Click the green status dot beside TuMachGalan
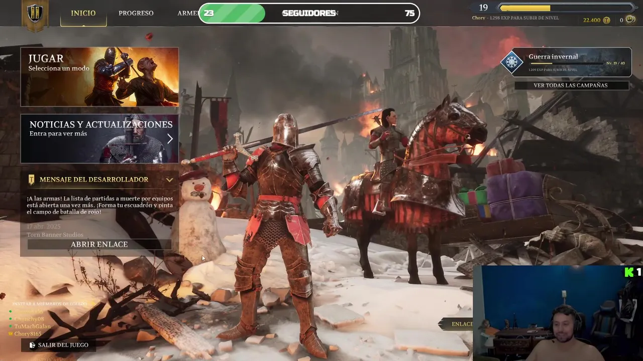This screenshot has width=643, height=361. pyautogui.click(x=11, y=326)
